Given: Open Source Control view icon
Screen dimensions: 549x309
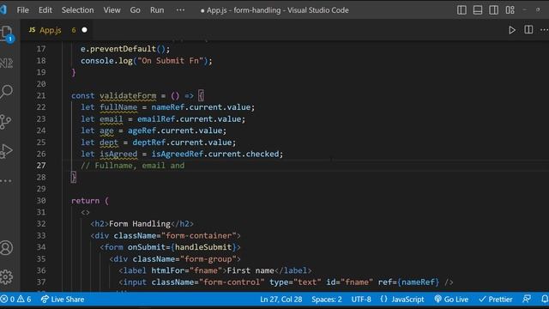Looking at the screenshot, I should coord(5,121).
